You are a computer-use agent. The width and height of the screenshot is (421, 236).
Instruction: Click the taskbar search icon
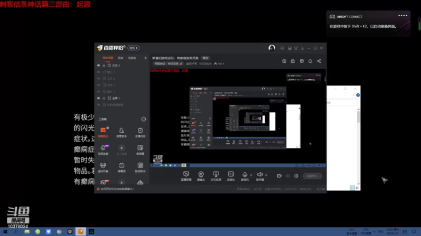click(x=16, y=232)
